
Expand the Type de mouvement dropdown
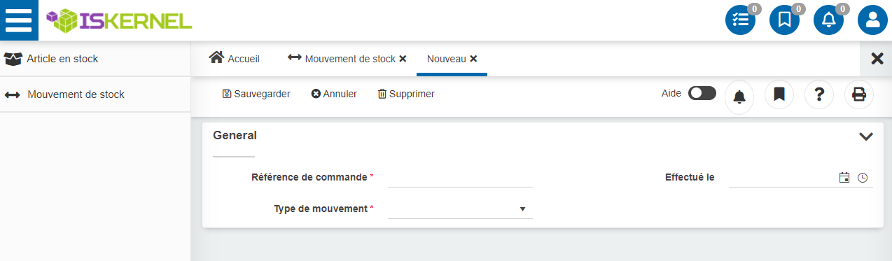point(460,209)
